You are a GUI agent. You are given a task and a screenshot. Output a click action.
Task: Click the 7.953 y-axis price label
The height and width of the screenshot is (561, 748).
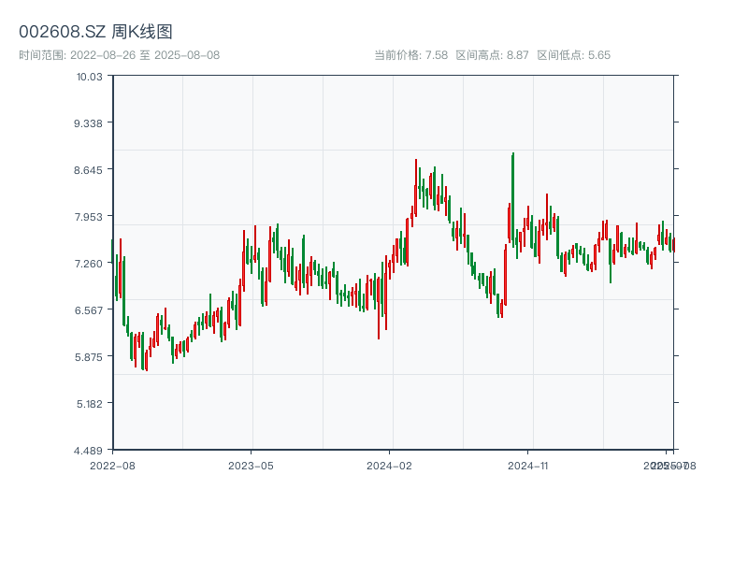coord(88,216)
